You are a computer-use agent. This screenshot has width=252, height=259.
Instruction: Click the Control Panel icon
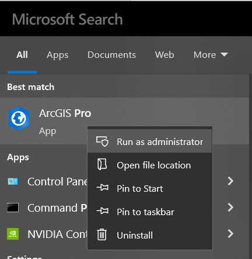13,181
